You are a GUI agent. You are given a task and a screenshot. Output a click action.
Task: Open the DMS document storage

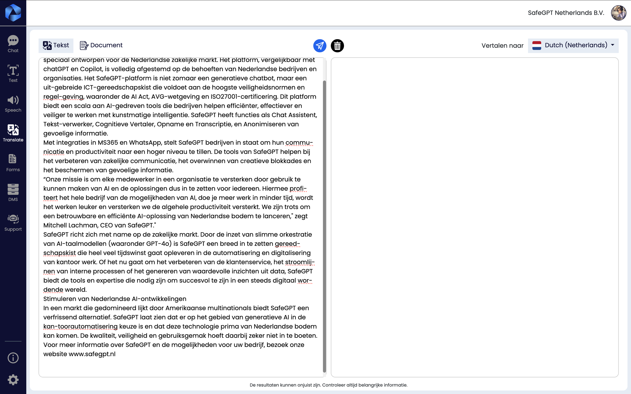[x=13, y=193]
